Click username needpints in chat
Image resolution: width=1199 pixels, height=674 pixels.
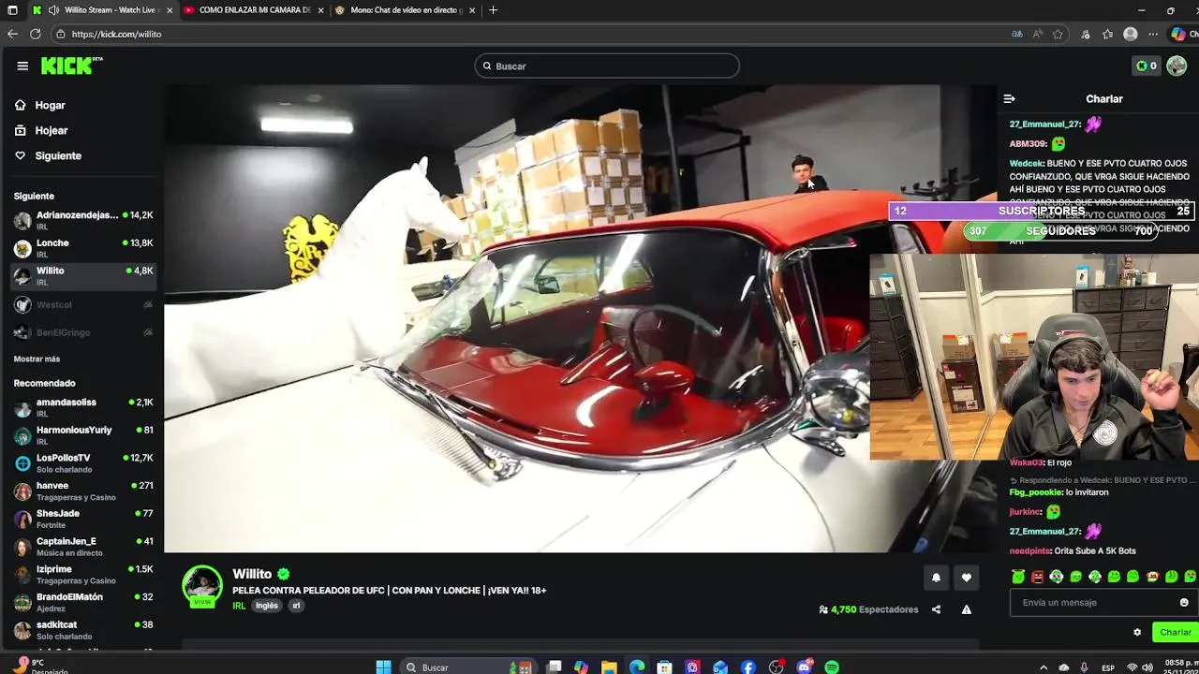[x=1030, y=551]
